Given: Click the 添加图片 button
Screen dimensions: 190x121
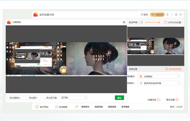Looking at the screenshot, I should click(x=33, y=98).
